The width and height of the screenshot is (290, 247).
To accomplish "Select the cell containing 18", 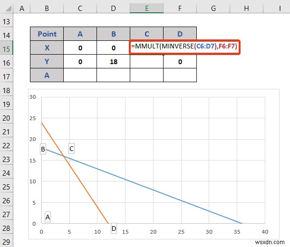I will click(x=113, y=61).
